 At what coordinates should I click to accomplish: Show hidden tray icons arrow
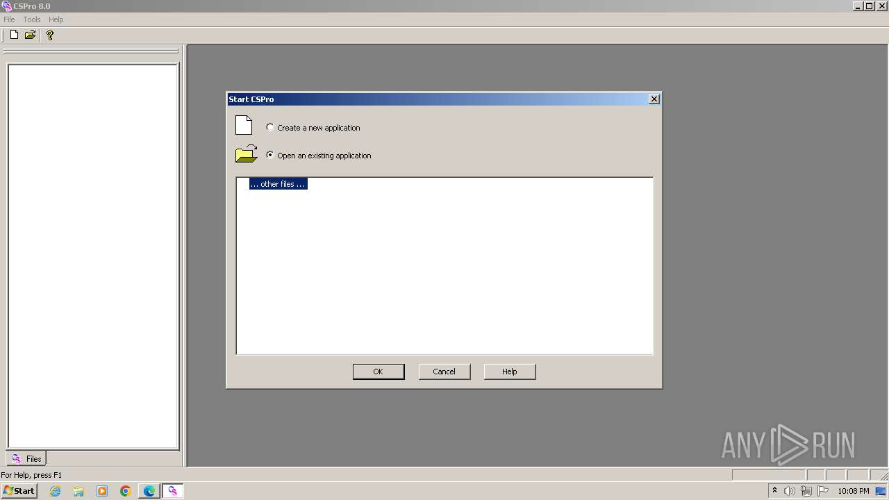pyautogui.click(x=774, y=491)
